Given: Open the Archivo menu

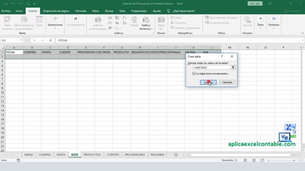Looking at the screenshot, I should [6, 11].
